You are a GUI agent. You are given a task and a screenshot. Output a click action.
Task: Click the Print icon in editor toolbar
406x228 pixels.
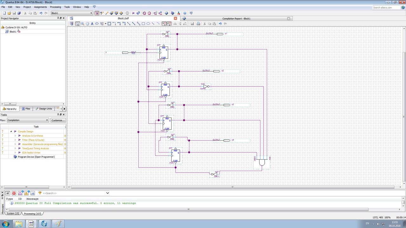click(198, 24)
